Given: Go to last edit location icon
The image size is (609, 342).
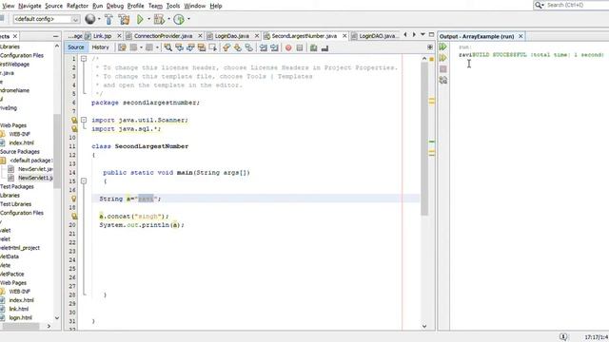Looking at the screenshot, I should 122,47.
